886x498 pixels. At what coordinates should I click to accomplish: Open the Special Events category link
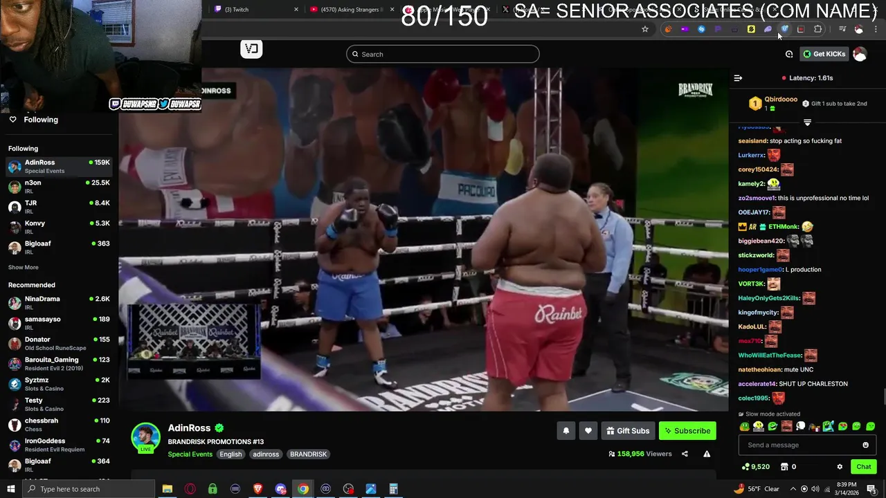pos(190,454)
